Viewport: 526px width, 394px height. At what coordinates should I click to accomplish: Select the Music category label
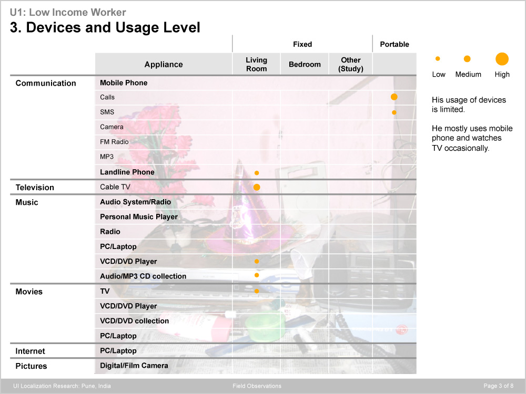27,202
